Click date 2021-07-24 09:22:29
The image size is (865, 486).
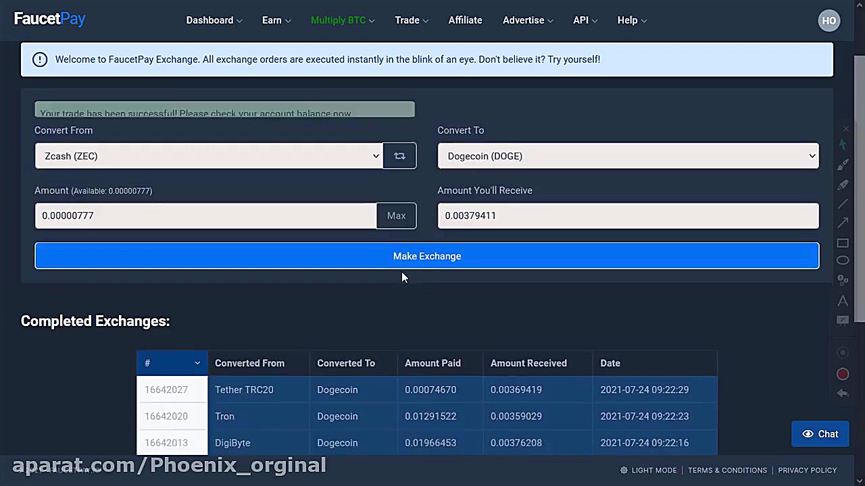(x=645, y=389)
